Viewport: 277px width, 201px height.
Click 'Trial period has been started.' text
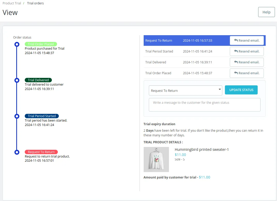(x=46, y=121)
